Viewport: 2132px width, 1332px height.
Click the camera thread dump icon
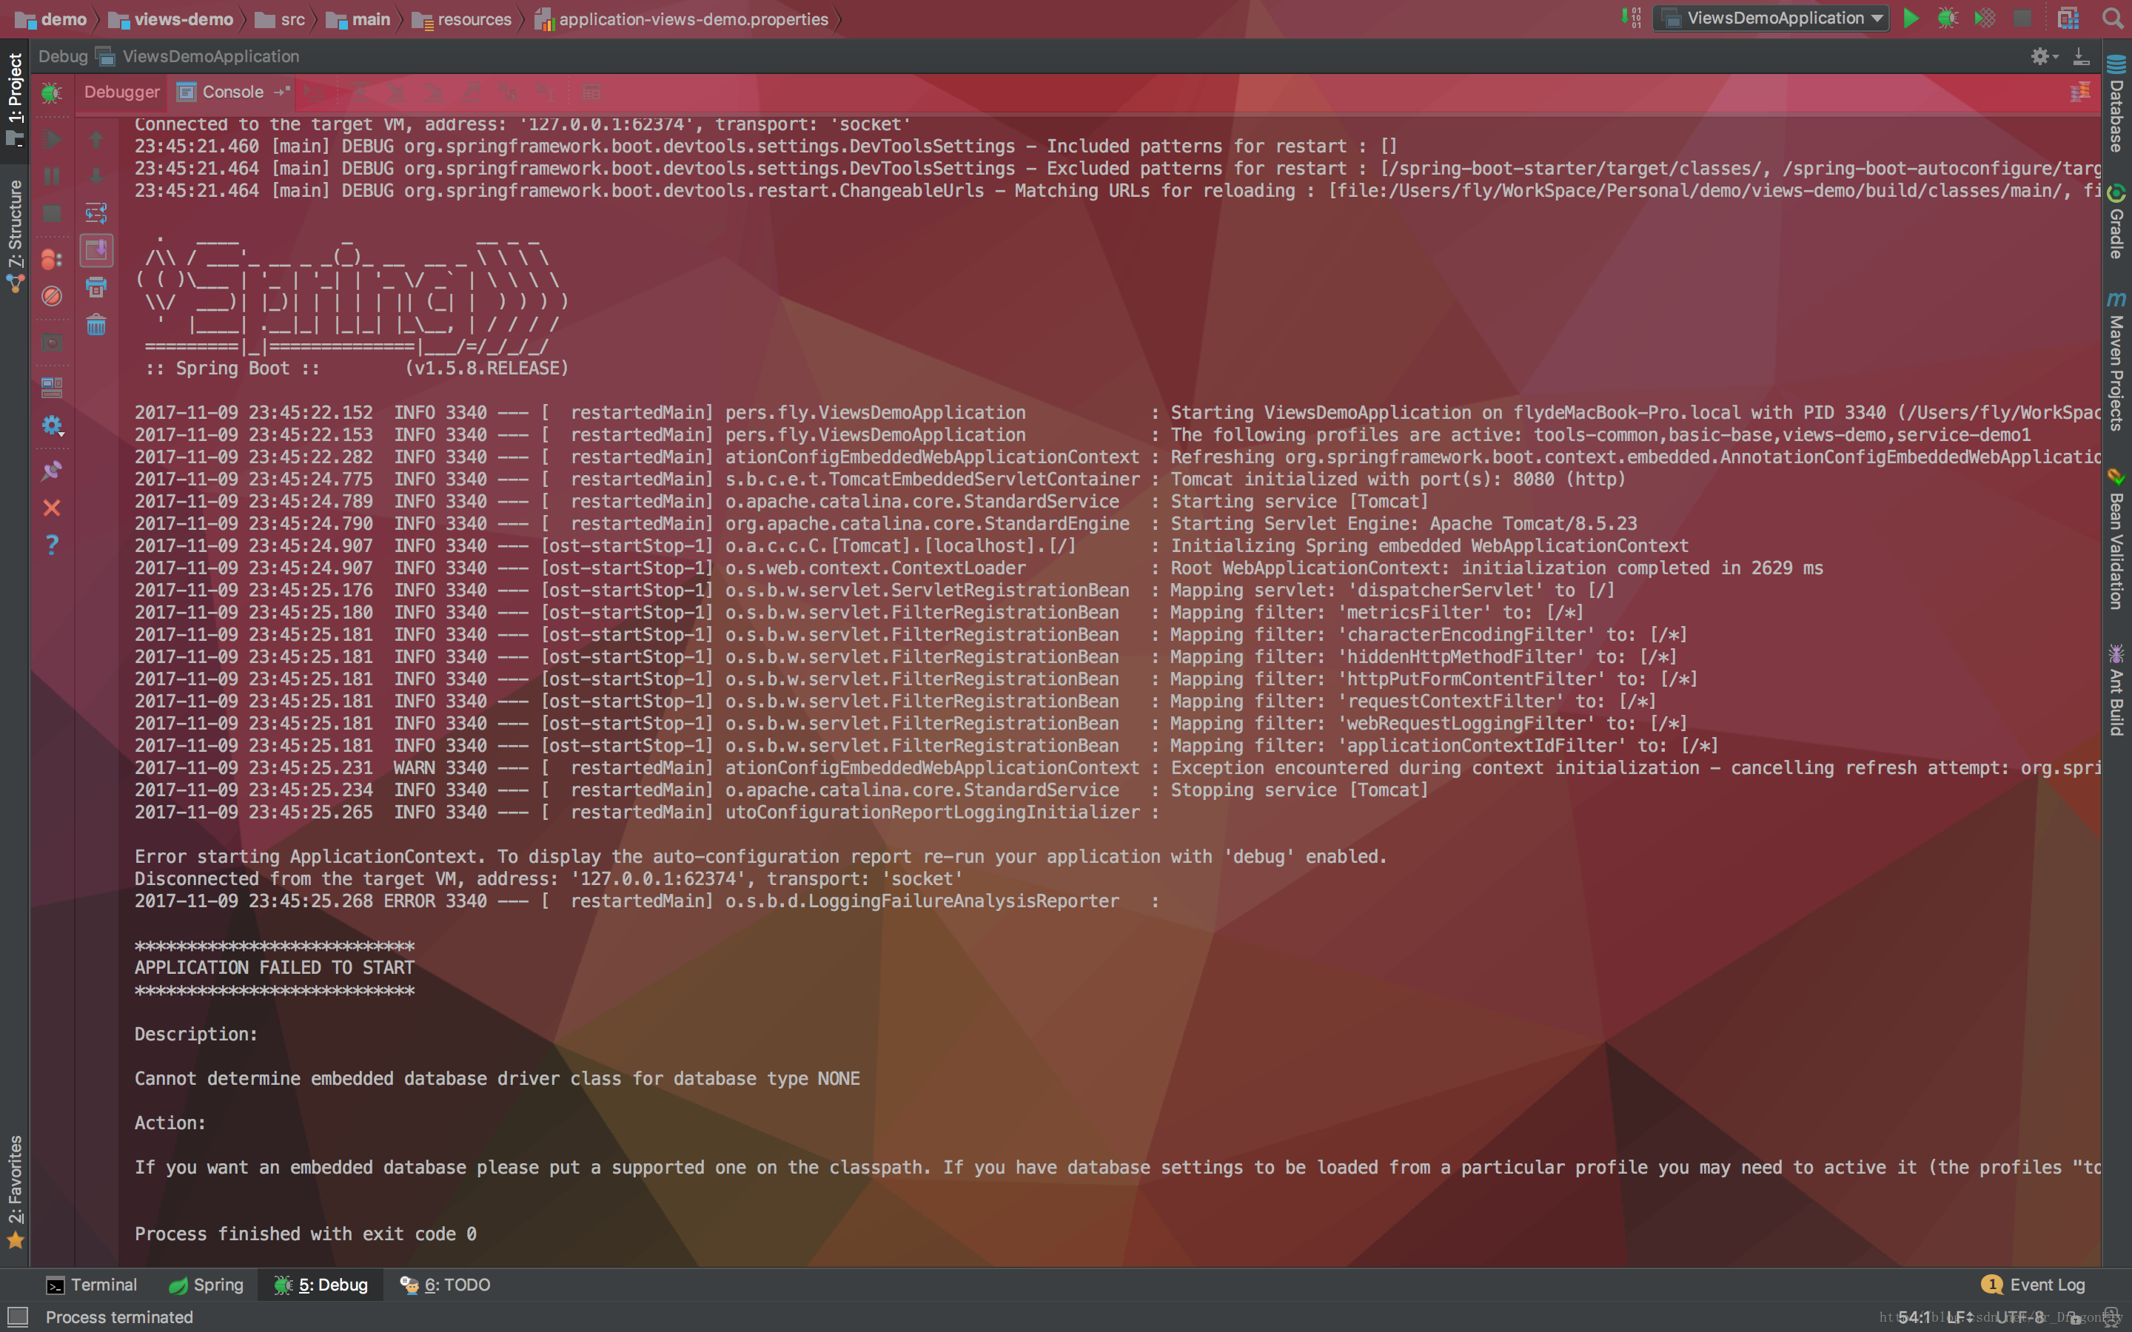52,343
